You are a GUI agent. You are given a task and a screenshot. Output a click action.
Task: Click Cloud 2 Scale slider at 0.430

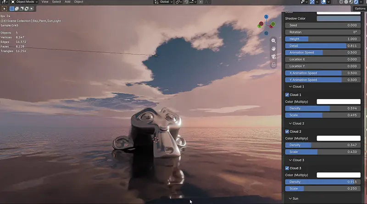tap(323, 152)
